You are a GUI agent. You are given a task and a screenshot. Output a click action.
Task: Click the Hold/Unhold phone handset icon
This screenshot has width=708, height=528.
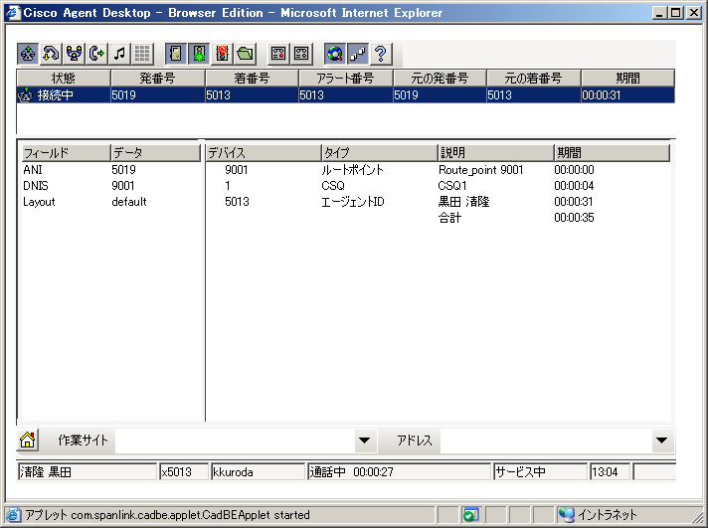(x=51, y=54)
